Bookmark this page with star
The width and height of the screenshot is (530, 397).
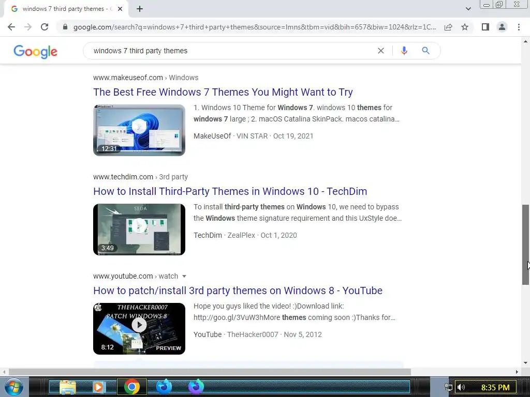pos(465,27)
